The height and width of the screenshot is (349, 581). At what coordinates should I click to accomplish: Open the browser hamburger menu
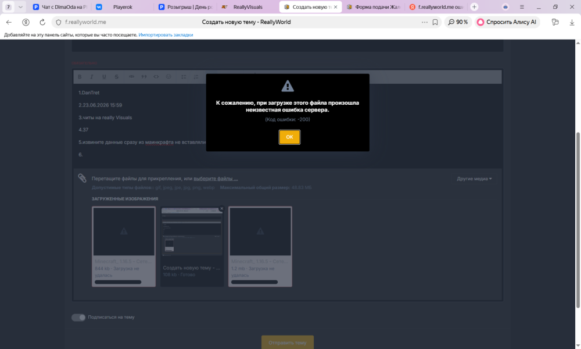point(522,6)
